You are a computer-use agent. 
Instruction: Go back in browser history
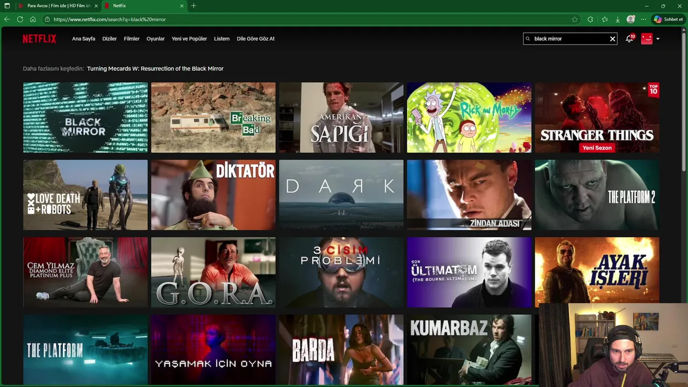pyautogui.click(x=7, y=19)
